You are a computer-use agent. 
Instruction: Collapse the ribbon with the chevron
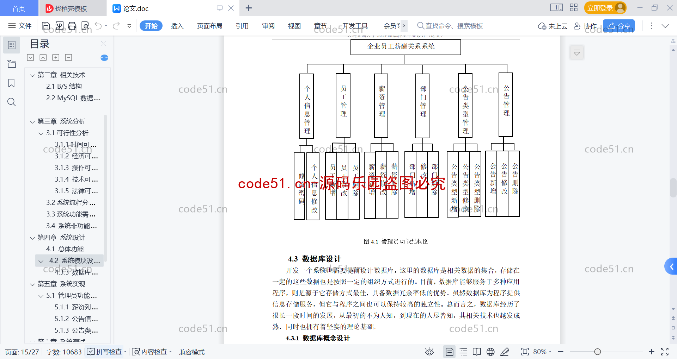665,26
